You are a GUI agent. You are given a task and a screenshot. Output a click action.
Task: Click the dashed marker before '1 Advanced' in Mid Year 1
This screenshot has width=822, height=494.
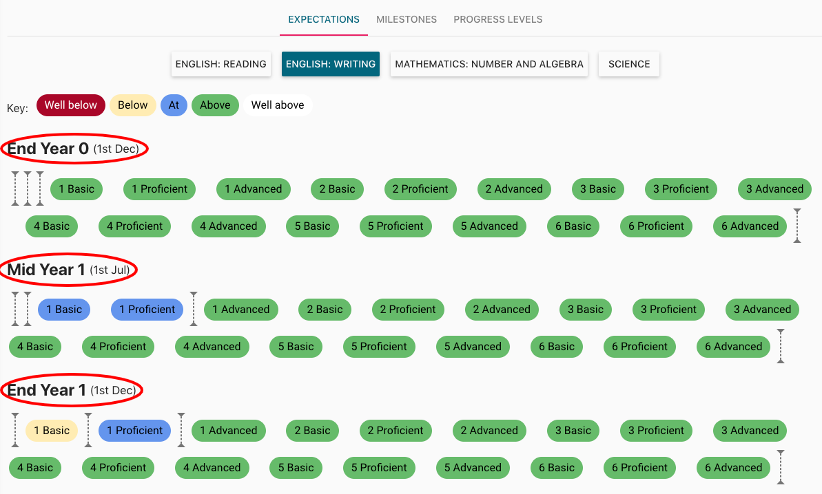pos(194,309)
